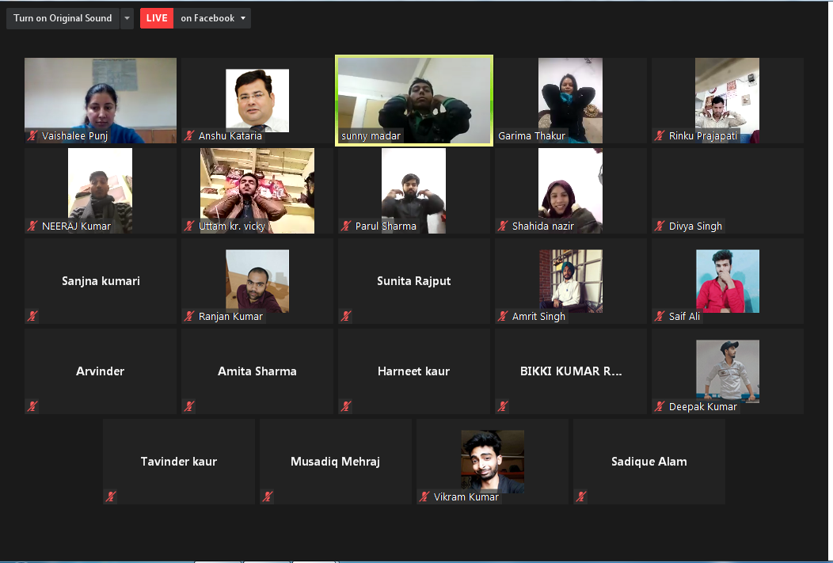Click muted mic icon for Ranjan Kumar

pos(189,316)
